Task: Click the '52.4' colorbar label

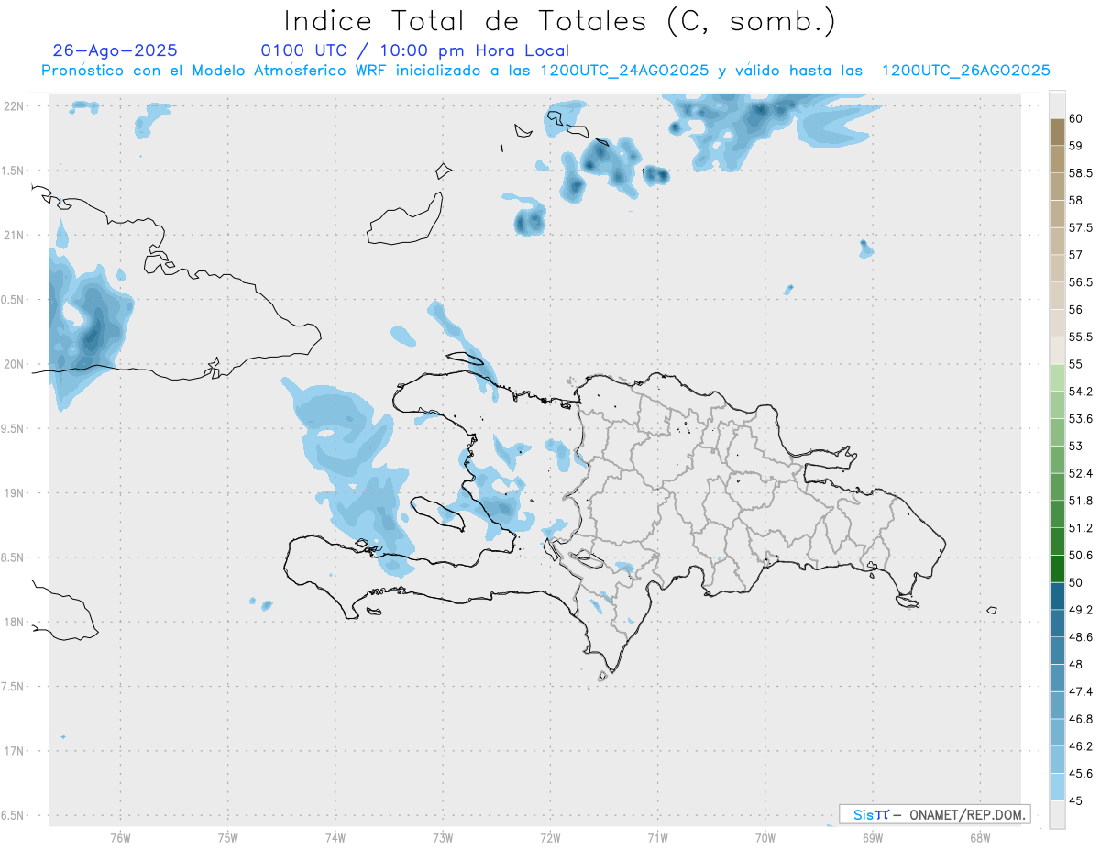Action: pos(1081,473)
